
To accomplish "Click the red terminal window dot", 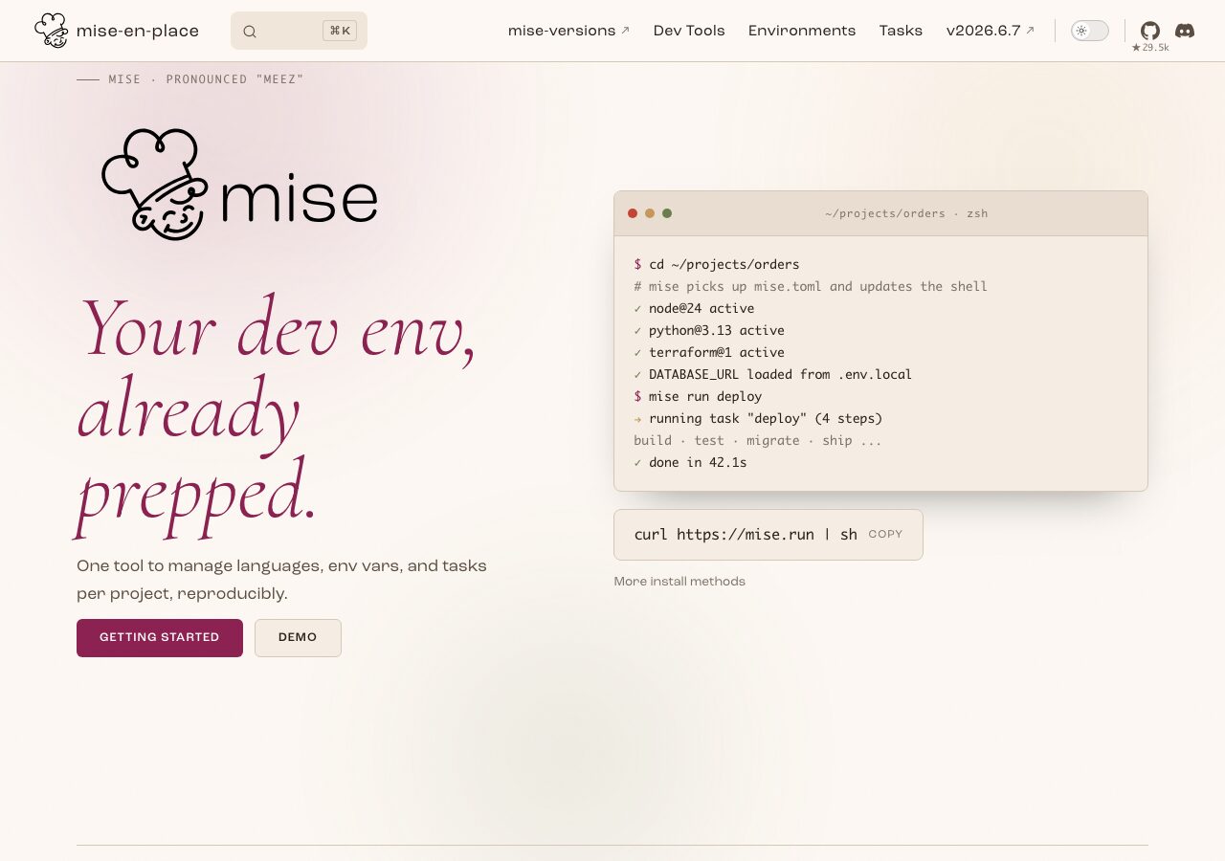I will click(633, 213).
